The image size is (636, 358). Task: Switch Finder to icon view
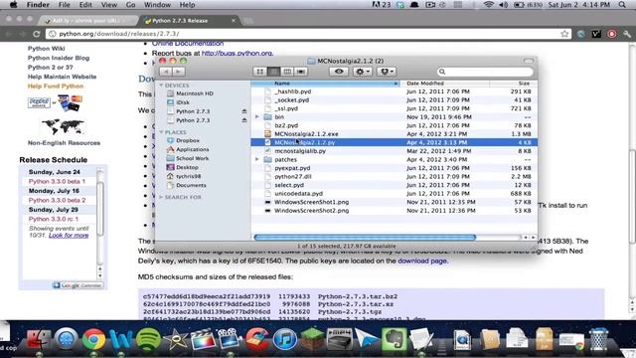click(x=259, y=72)
